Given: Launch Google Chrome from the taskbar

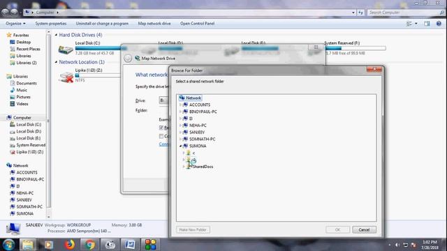Looking at the screenshot, I should [90, 245].
